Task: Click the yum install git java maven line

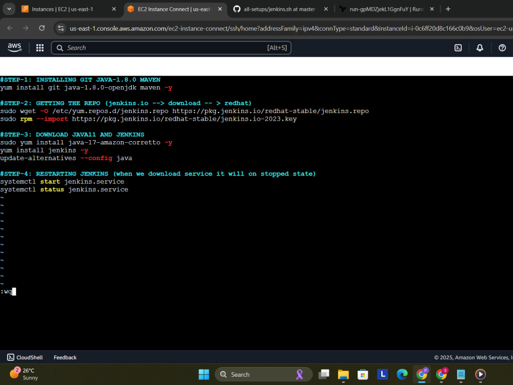Action: click(86, 87)
